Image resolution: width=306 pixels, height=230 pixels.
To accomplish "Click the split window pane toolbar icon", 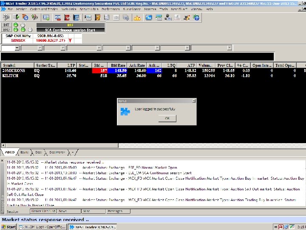I will [x=88, y=17].
